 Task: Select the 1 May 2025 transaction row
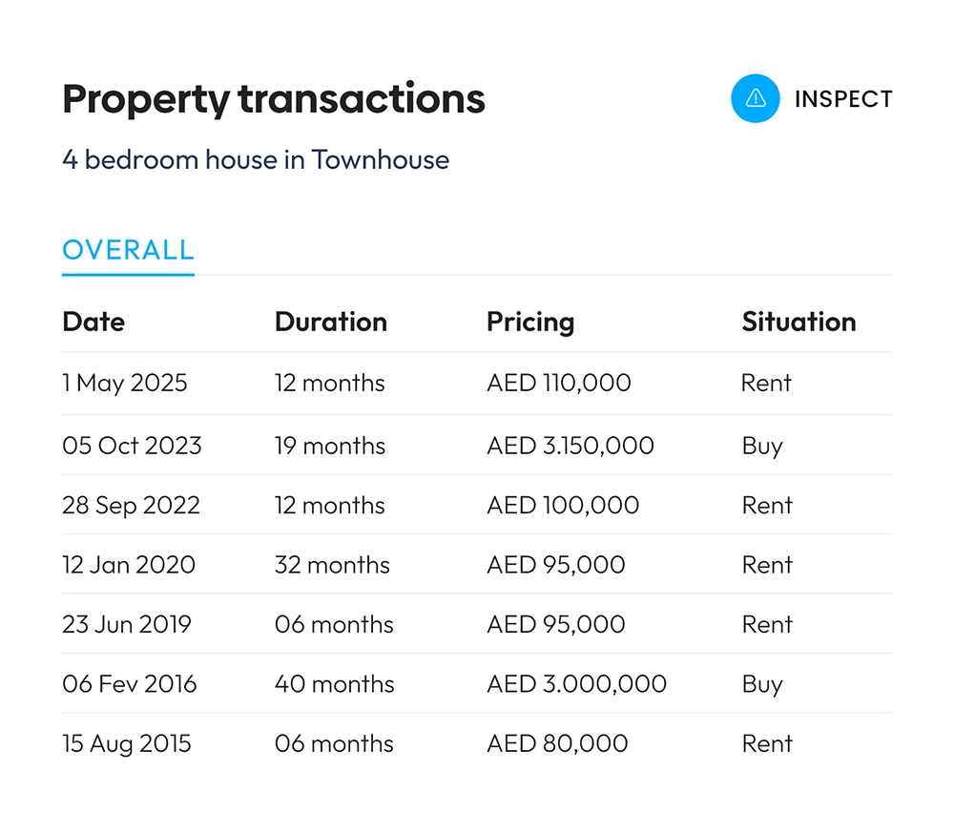tap(477, 384)
